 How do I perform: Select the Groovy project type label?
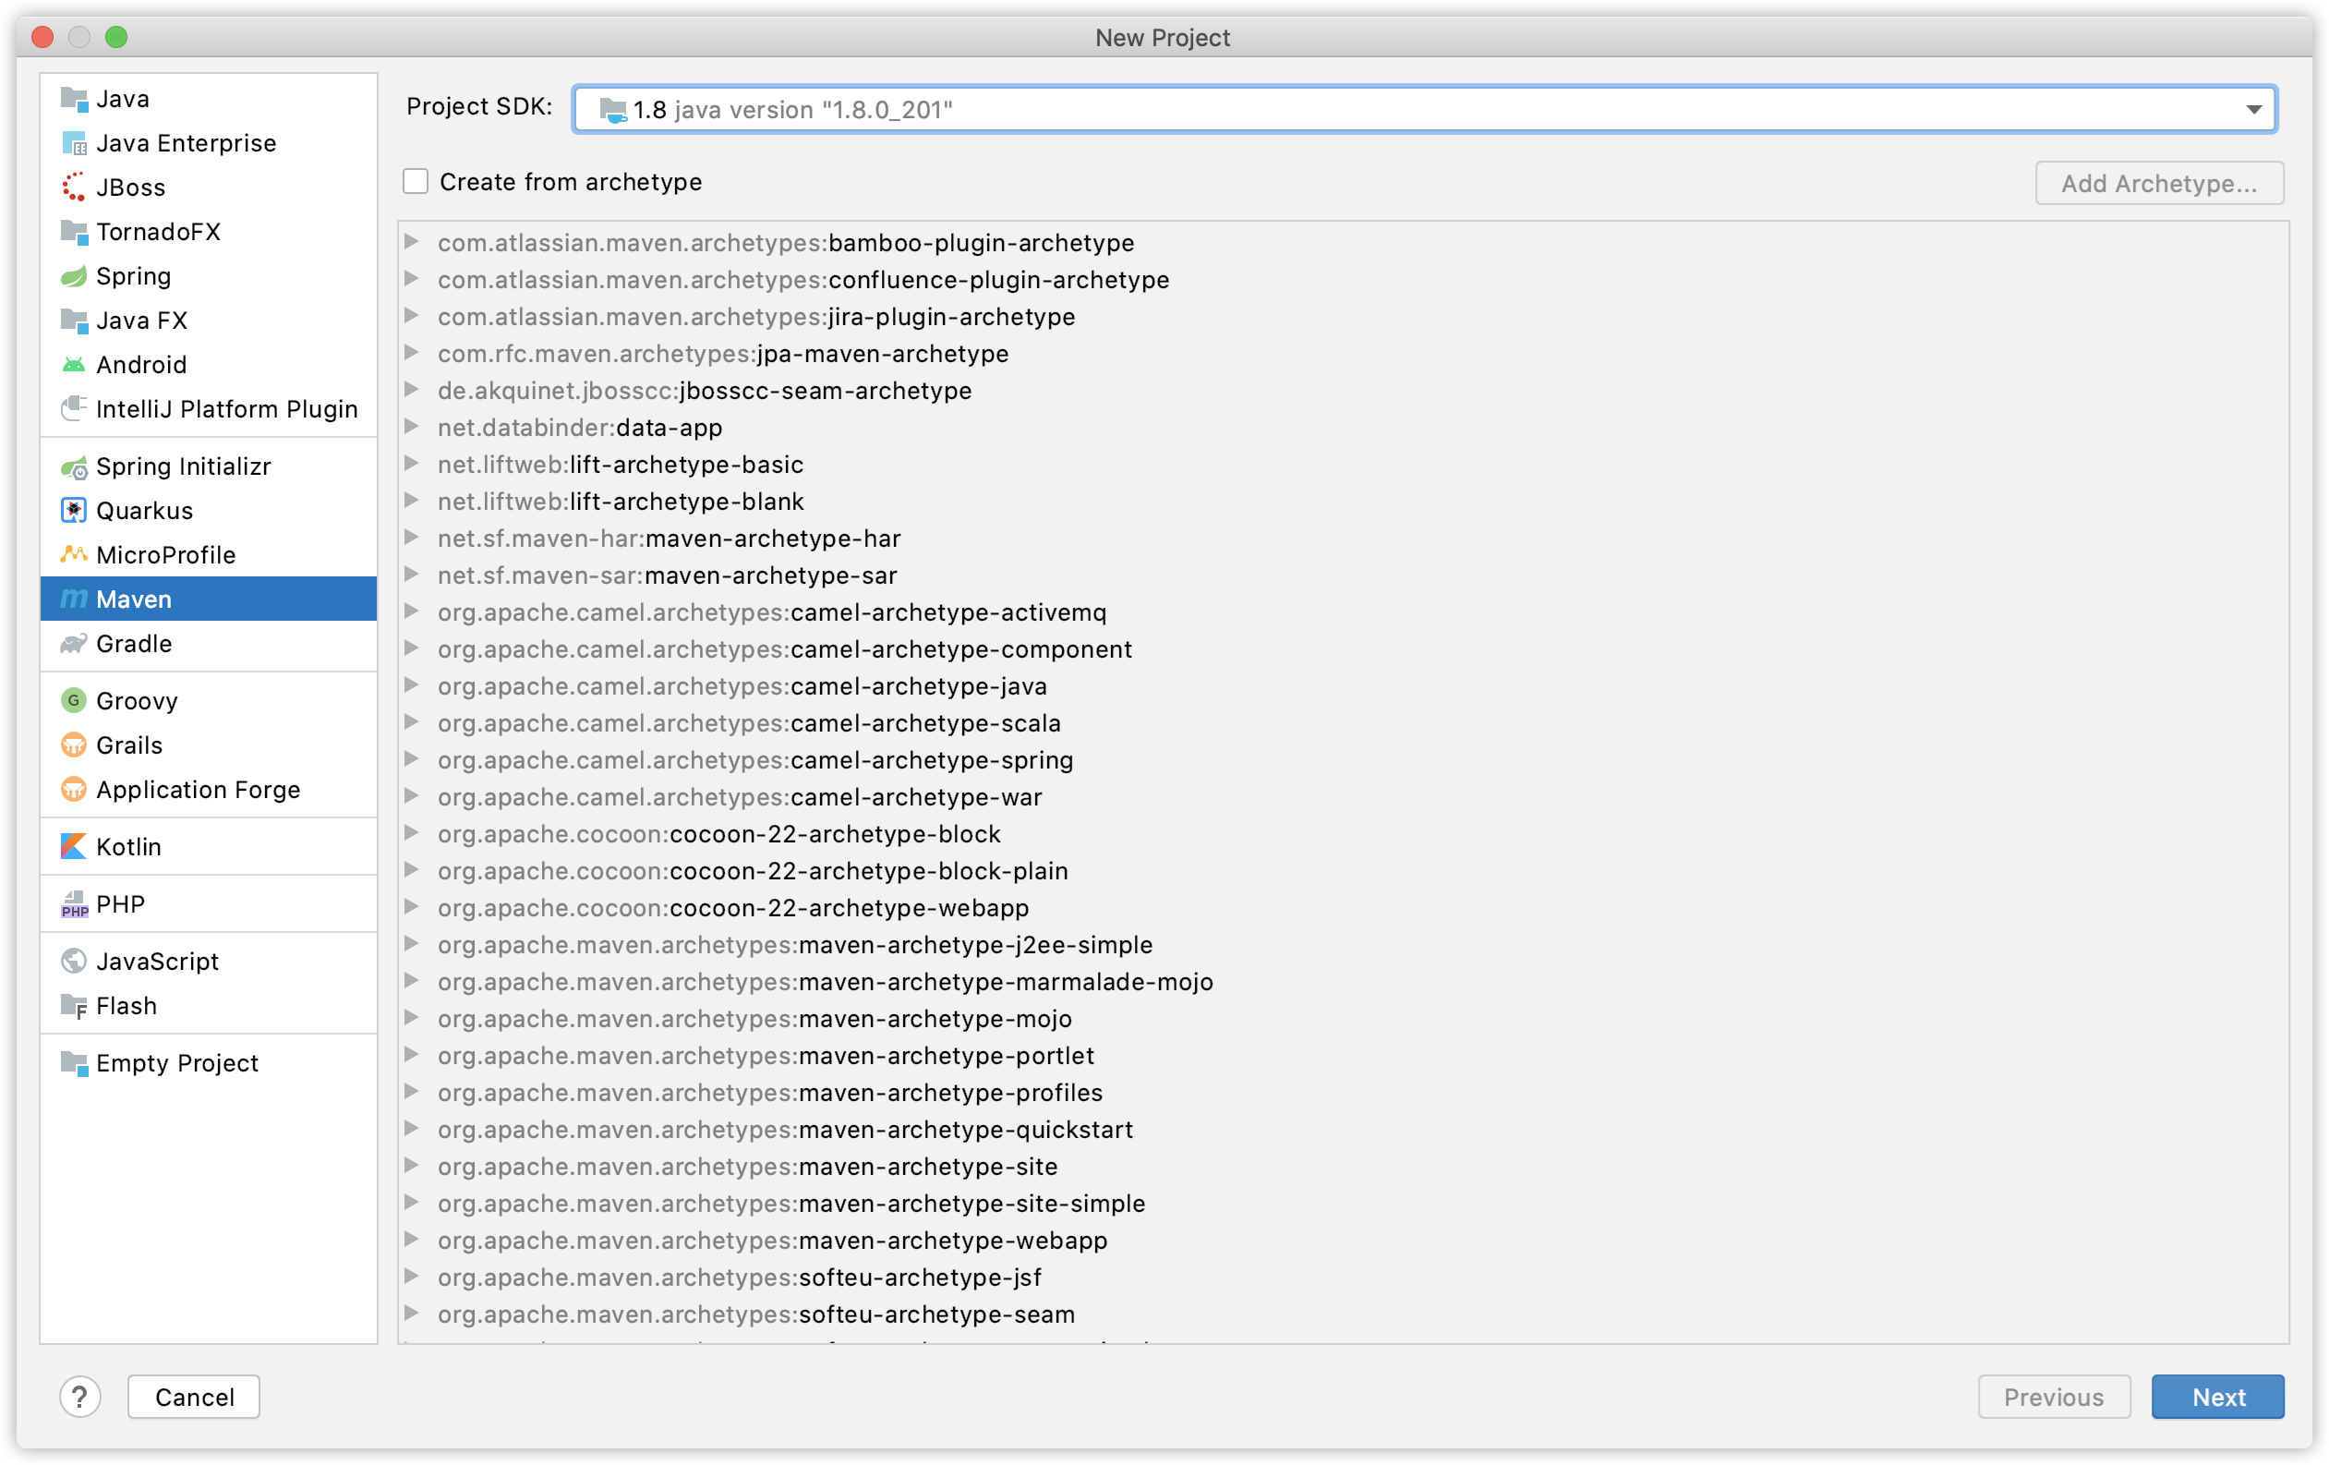point(137,701)
